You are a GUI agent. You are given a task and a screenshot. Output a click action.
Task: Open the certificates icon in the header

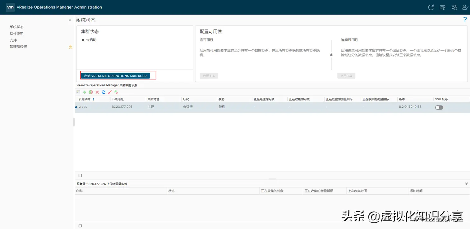[x=442, y=7]
